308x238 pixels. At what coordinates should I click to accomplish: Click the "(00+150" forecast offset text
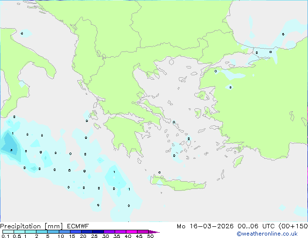pyautogui.click(x=293, y=226)
